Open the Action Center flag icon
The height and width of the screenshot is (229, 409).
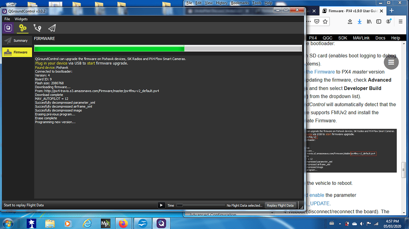[369, 224]
